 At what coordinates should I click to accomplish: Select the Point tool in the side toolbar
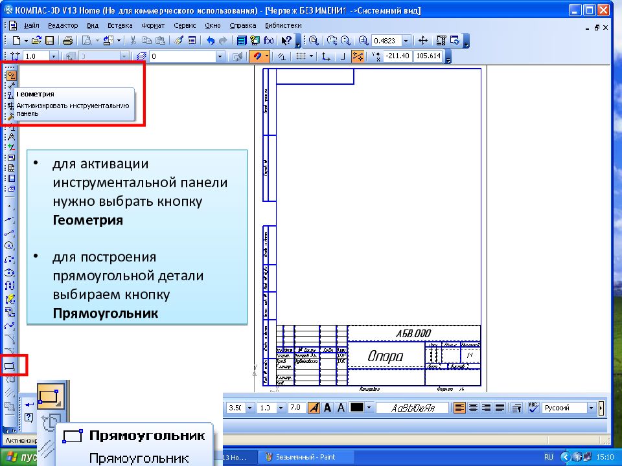(10, 206)
